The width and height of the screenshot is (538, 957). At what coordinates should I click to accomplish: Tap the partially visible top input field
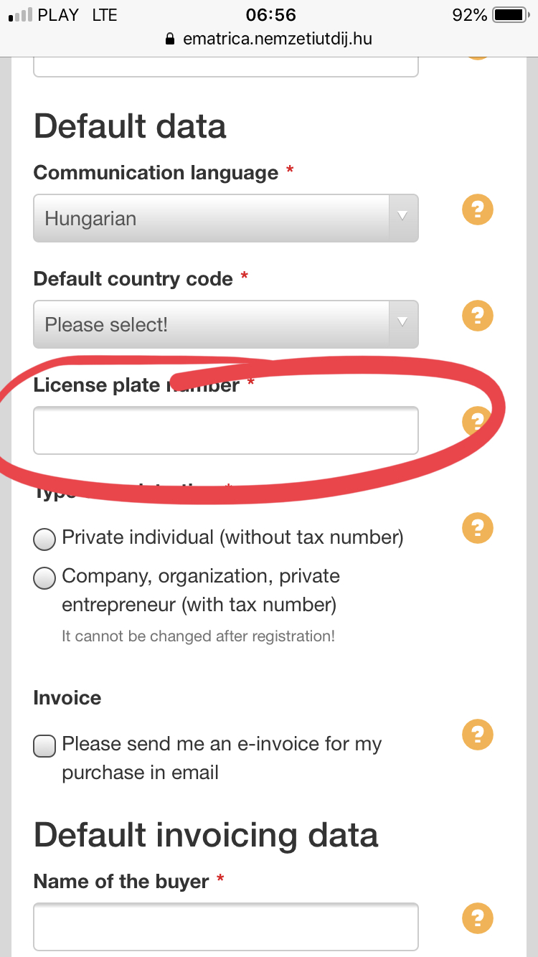click(x=225, y=67)
